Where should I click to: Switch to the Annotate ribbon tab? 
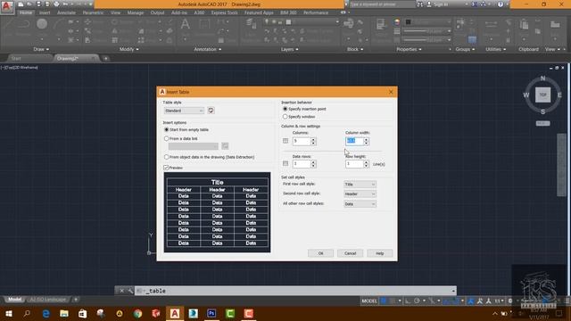(x=66, y=12)
